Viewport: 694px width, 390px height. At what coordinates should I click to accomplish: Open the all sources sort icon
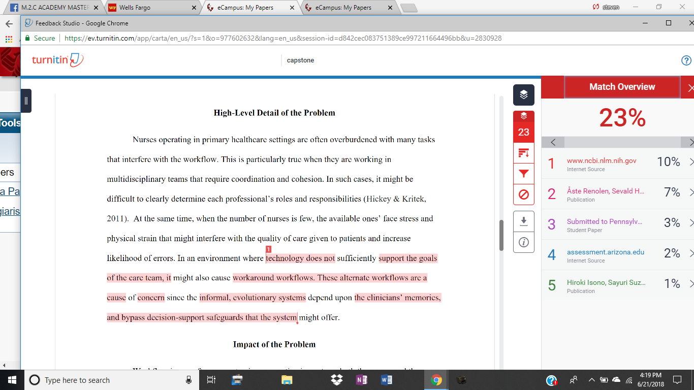click(524, 153)
